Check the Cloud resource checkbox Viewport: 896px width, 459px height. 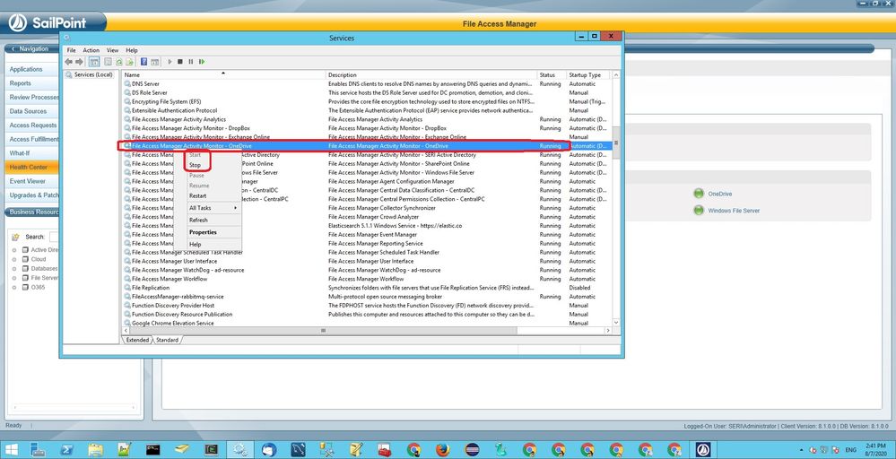coord(25,259)
